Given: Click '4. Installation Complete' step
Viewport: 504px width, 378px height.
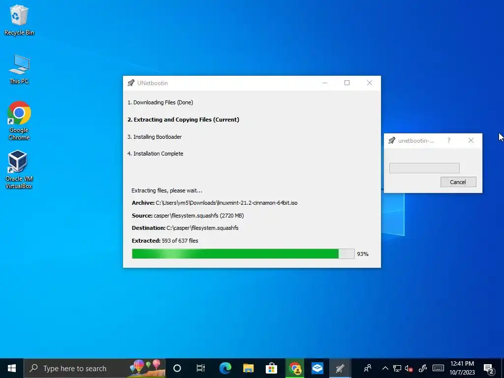Looking at the screenshot, I should coord(155,154).
